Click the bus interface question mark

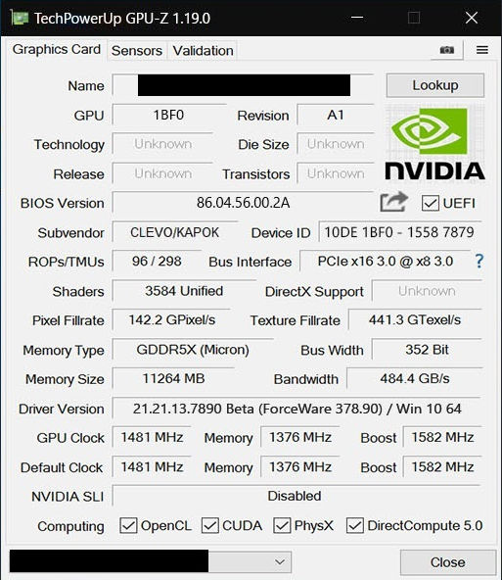point(479,262)
